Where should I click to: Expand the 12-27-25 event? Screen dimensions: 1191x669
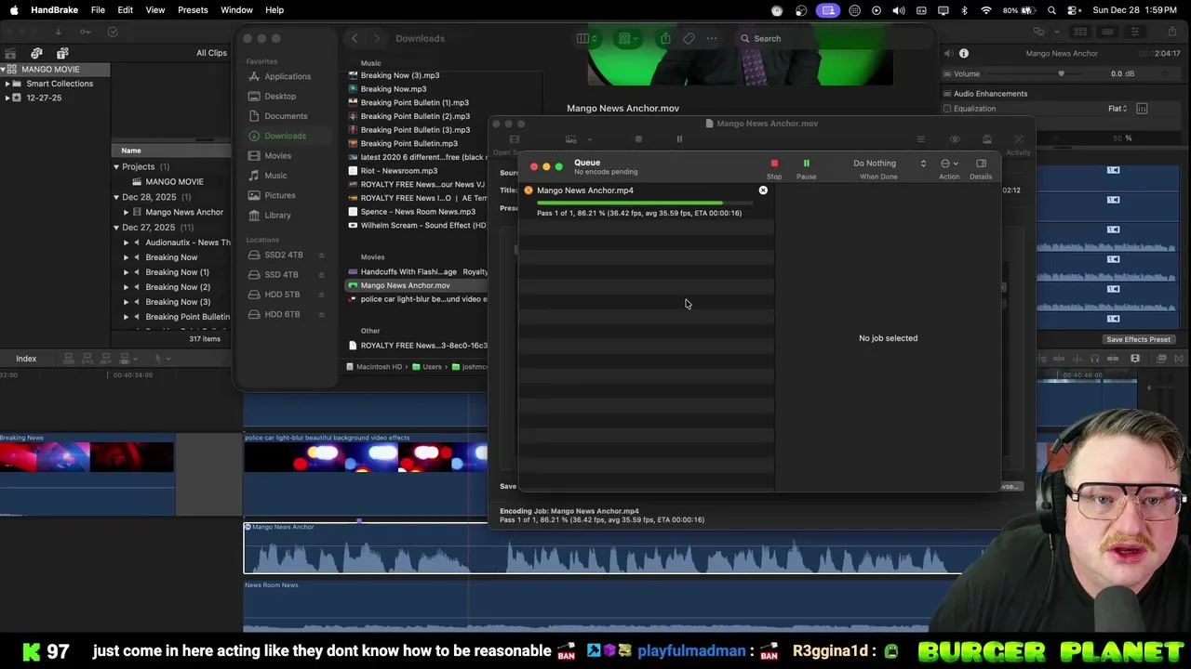tap(7, 98)
